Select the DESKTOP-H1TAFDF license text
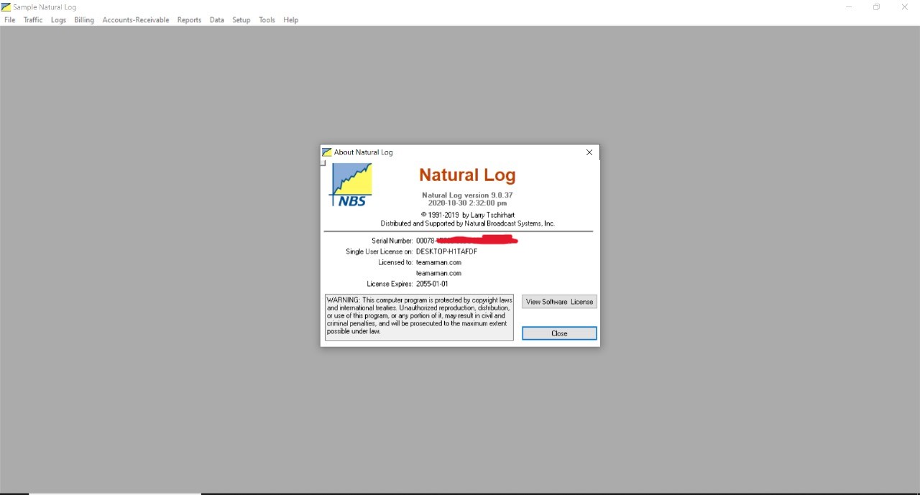 click(x=446, y=251)
